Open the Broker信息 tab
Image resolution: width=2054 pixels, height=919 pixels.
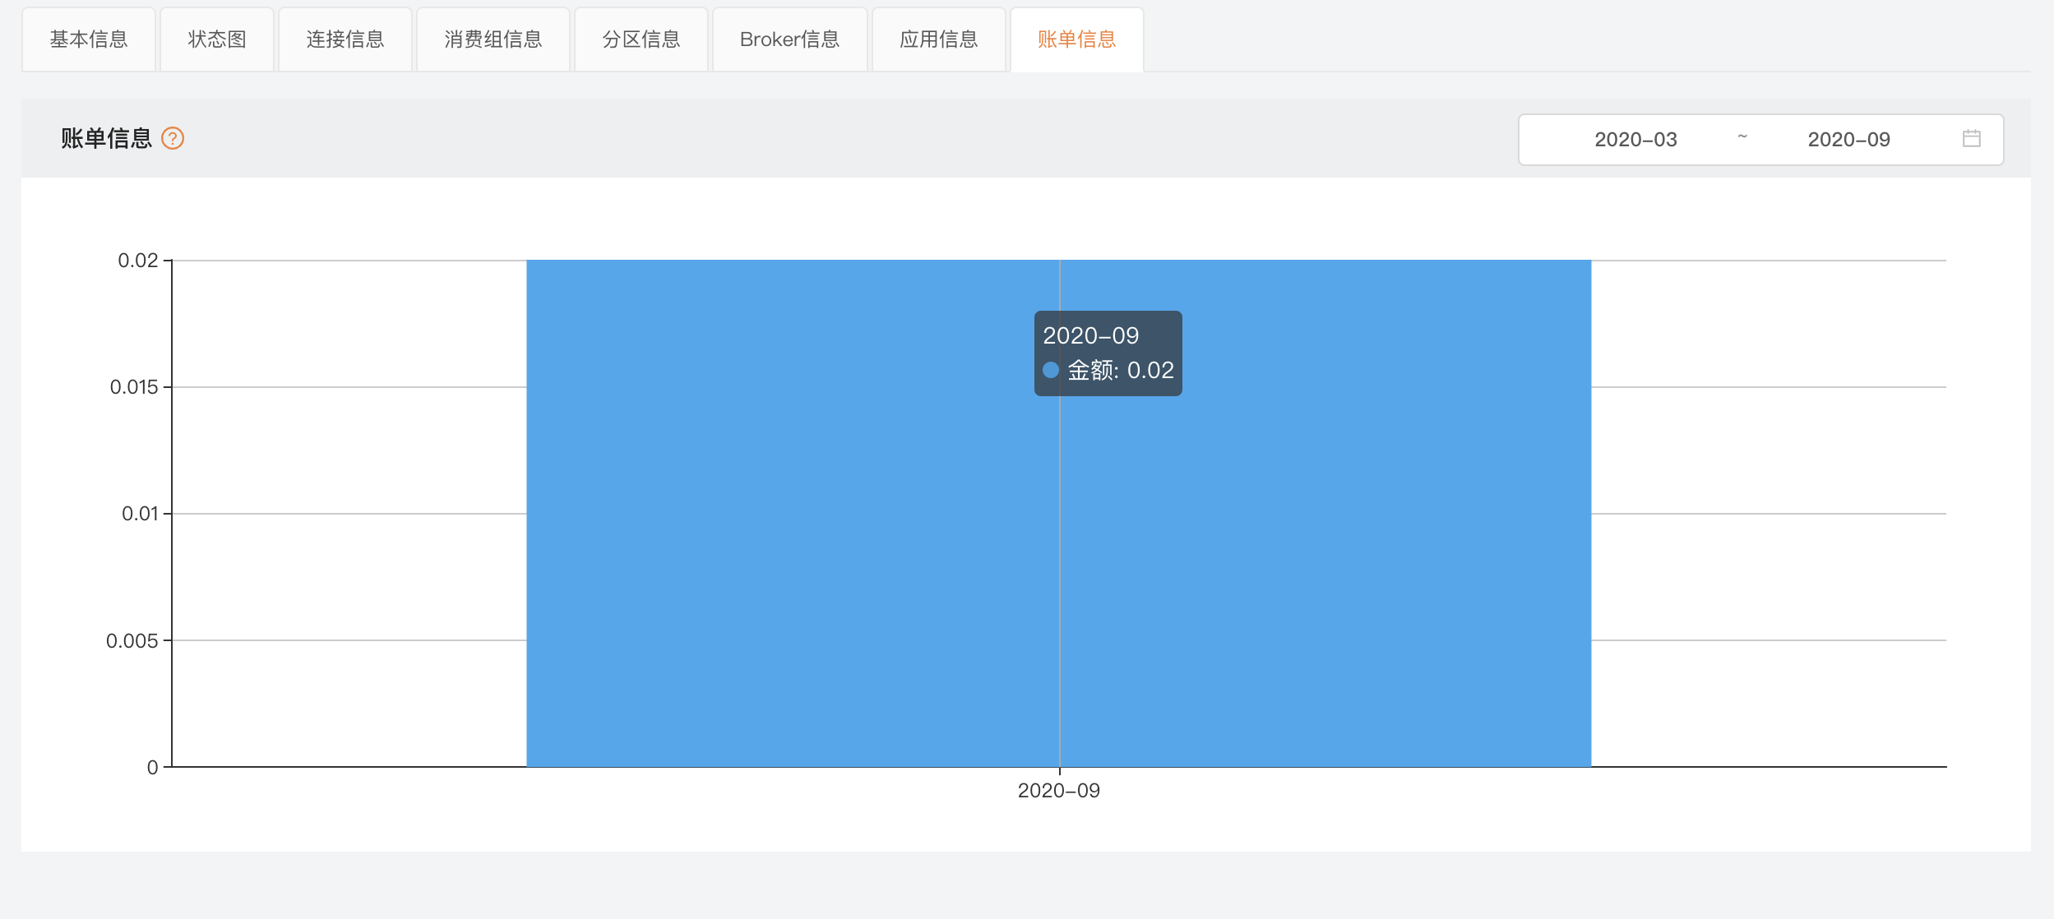(x=789, y=39)
